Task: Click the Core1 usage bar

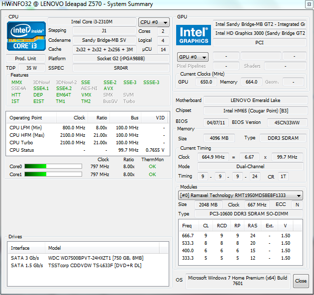Action: [x=53, y=174]
